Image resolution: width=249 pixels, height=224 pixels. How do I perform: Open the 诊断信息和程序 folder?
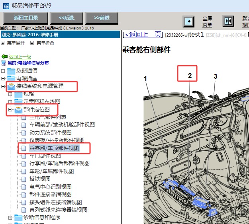42,217
